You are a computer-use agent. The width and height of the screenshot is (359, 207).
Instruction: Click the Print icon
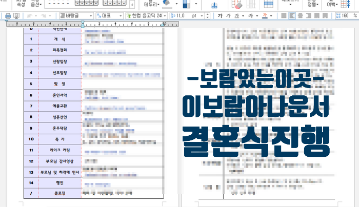[x=8, y=16]
